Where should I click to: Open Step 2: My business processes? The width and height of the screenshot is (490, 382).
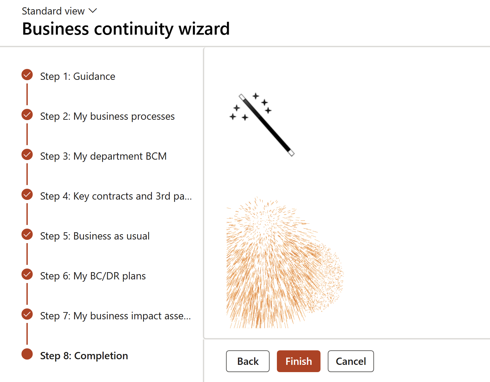(x=107, y=116)
